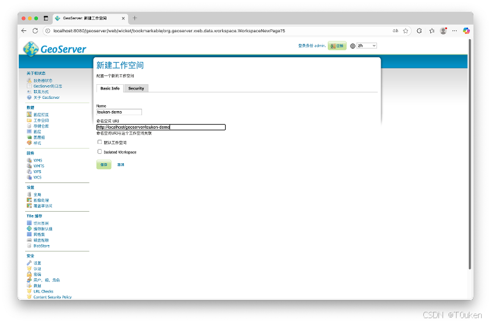
Task: Tick the default workspace checkbox (默认工作空间)
Action: pos(99,142)
